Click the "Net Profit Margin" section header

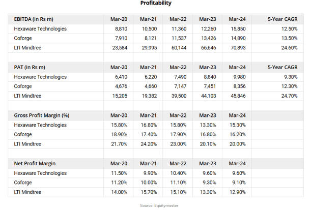35,164
